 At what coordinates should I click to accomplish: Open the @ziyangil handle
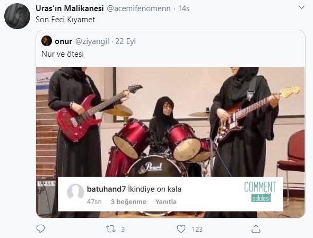[92, 41]
